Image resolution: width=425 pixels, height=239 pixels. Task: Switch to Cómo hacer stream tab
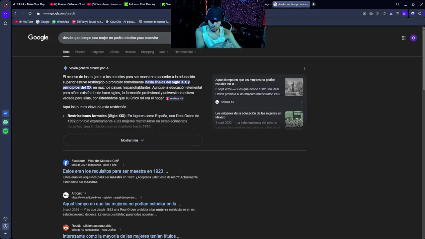click(x=105, y=4)
